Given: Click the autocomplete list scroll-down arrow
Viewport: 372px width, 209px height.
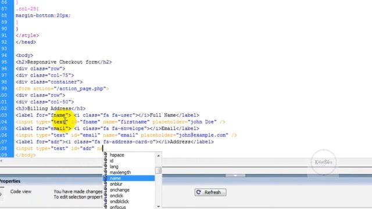Looking at the screenshot, I should [158, 207].
